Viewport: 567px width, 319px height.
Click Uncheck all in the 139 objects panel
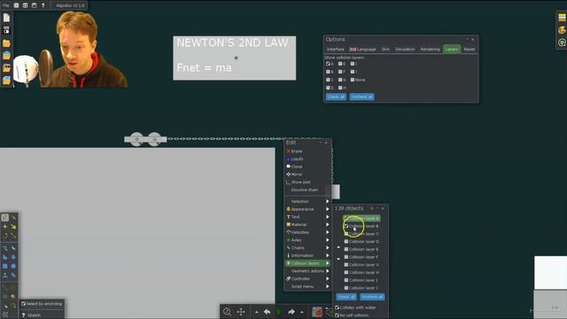(x=372, y=297)
